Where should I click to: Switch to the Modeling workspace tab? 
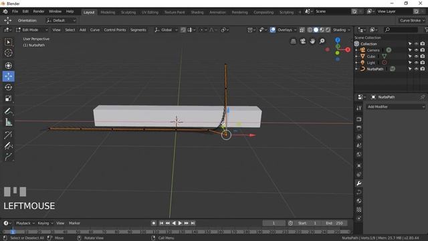(108, 12)
